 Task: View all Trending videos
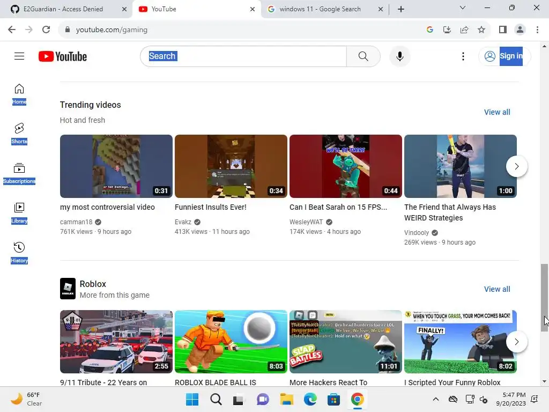pos(497,112)
